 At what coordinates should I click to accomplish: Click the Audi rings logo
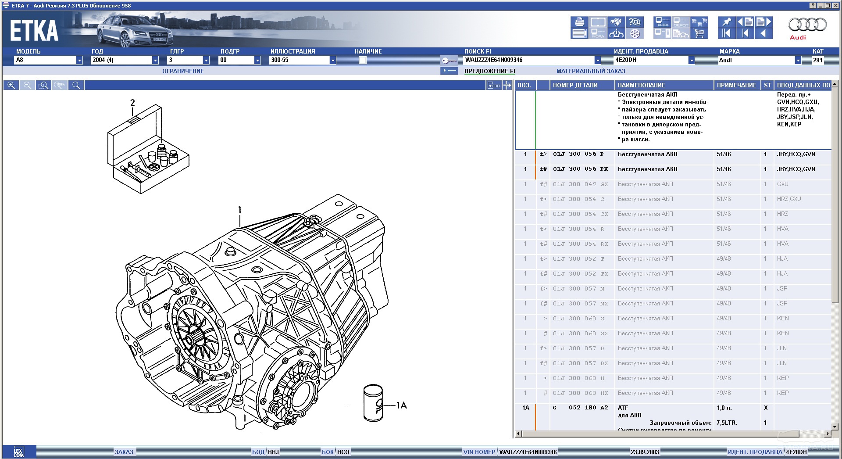[807, 25]
